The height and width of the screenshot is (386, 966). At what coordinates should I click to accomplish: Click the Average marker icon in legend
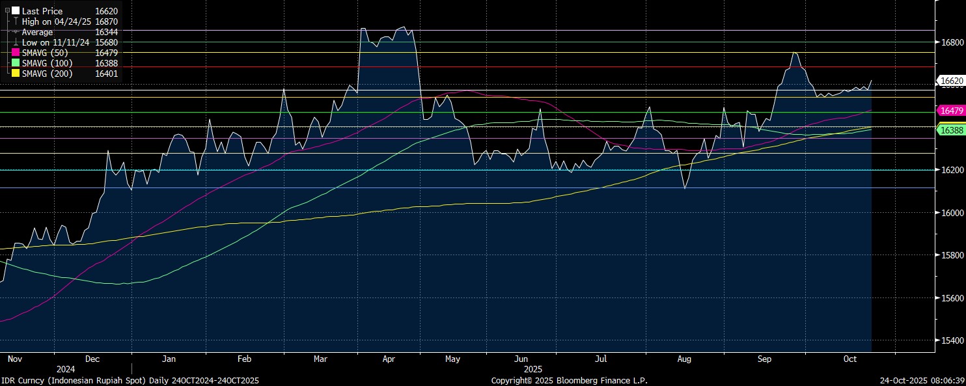pyautogui.click(x=16, y=32)
